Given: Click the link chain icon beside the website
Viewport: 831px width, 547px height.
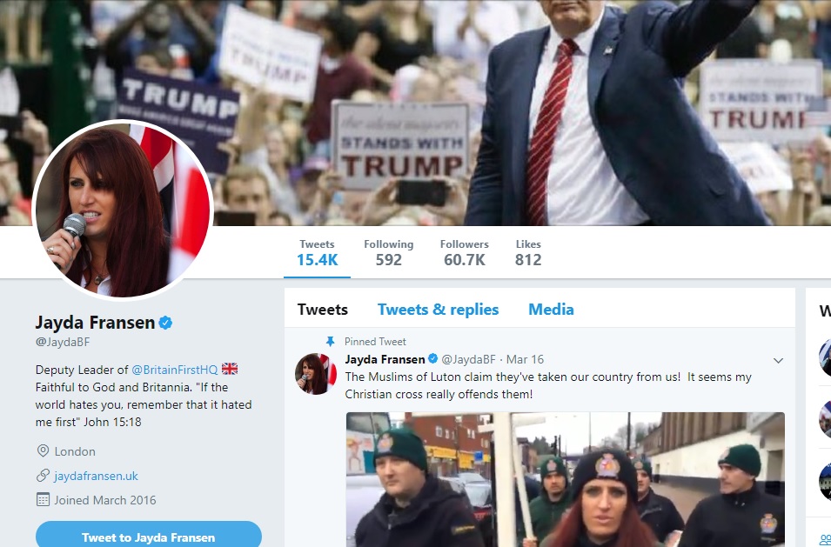Looking at the screenshot, I should (43, 476).
